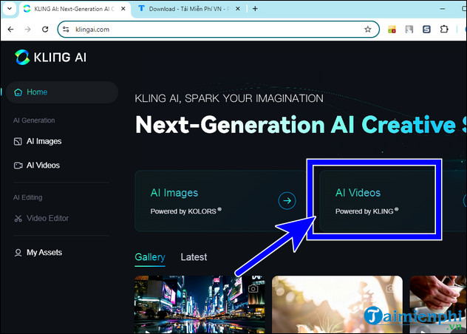
Task: Open site information icon in address bar
Action: coord(66,30)
